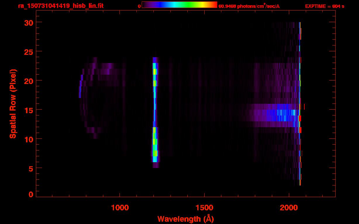Image resolution: width=359 pixels, height=224 pixels.
Task: Click the x-axis tick label 2000
Action: pyautogui.click(x=289, y=207)
